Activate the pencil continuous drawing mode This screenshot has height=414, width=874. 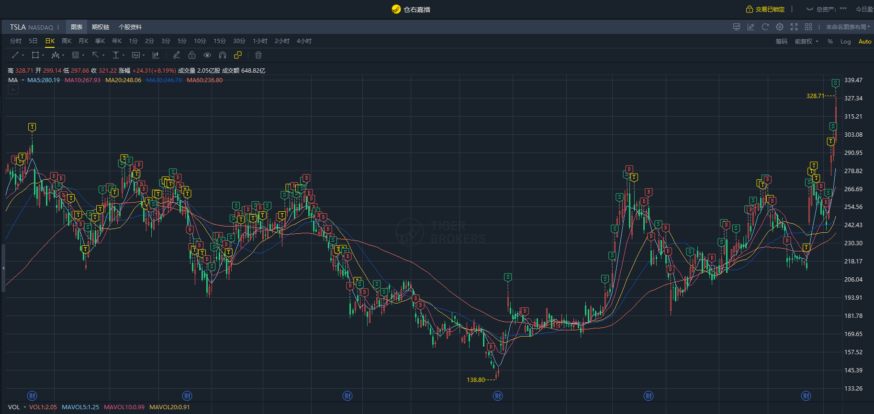click(177, 55)
